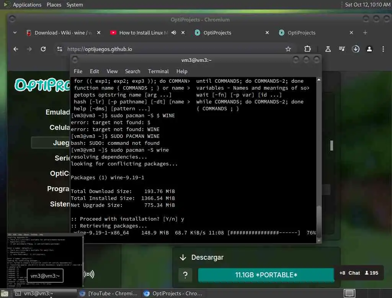Click the OptiProjects logo
This screenshot has height=298, width=392.
pos(42,85)
